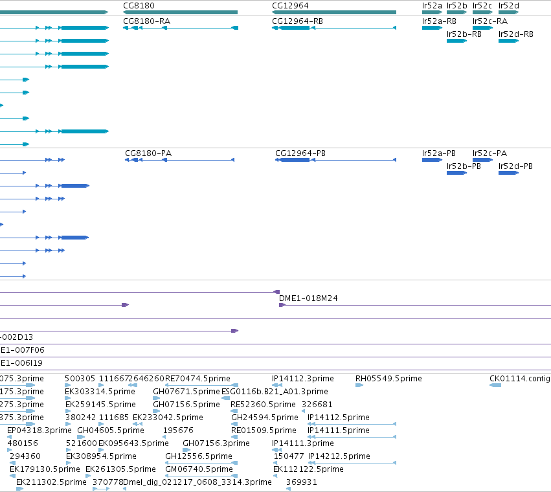The height and width of the screenshot is (492, 551).
Task: Open the Ir52d gene feature
Action: tap(508, 12)
